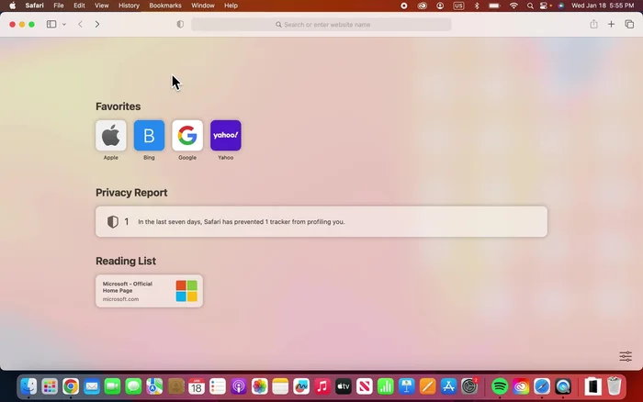Click the search or website address field
The width and height of the screenshot is (643, 402).
321,25
